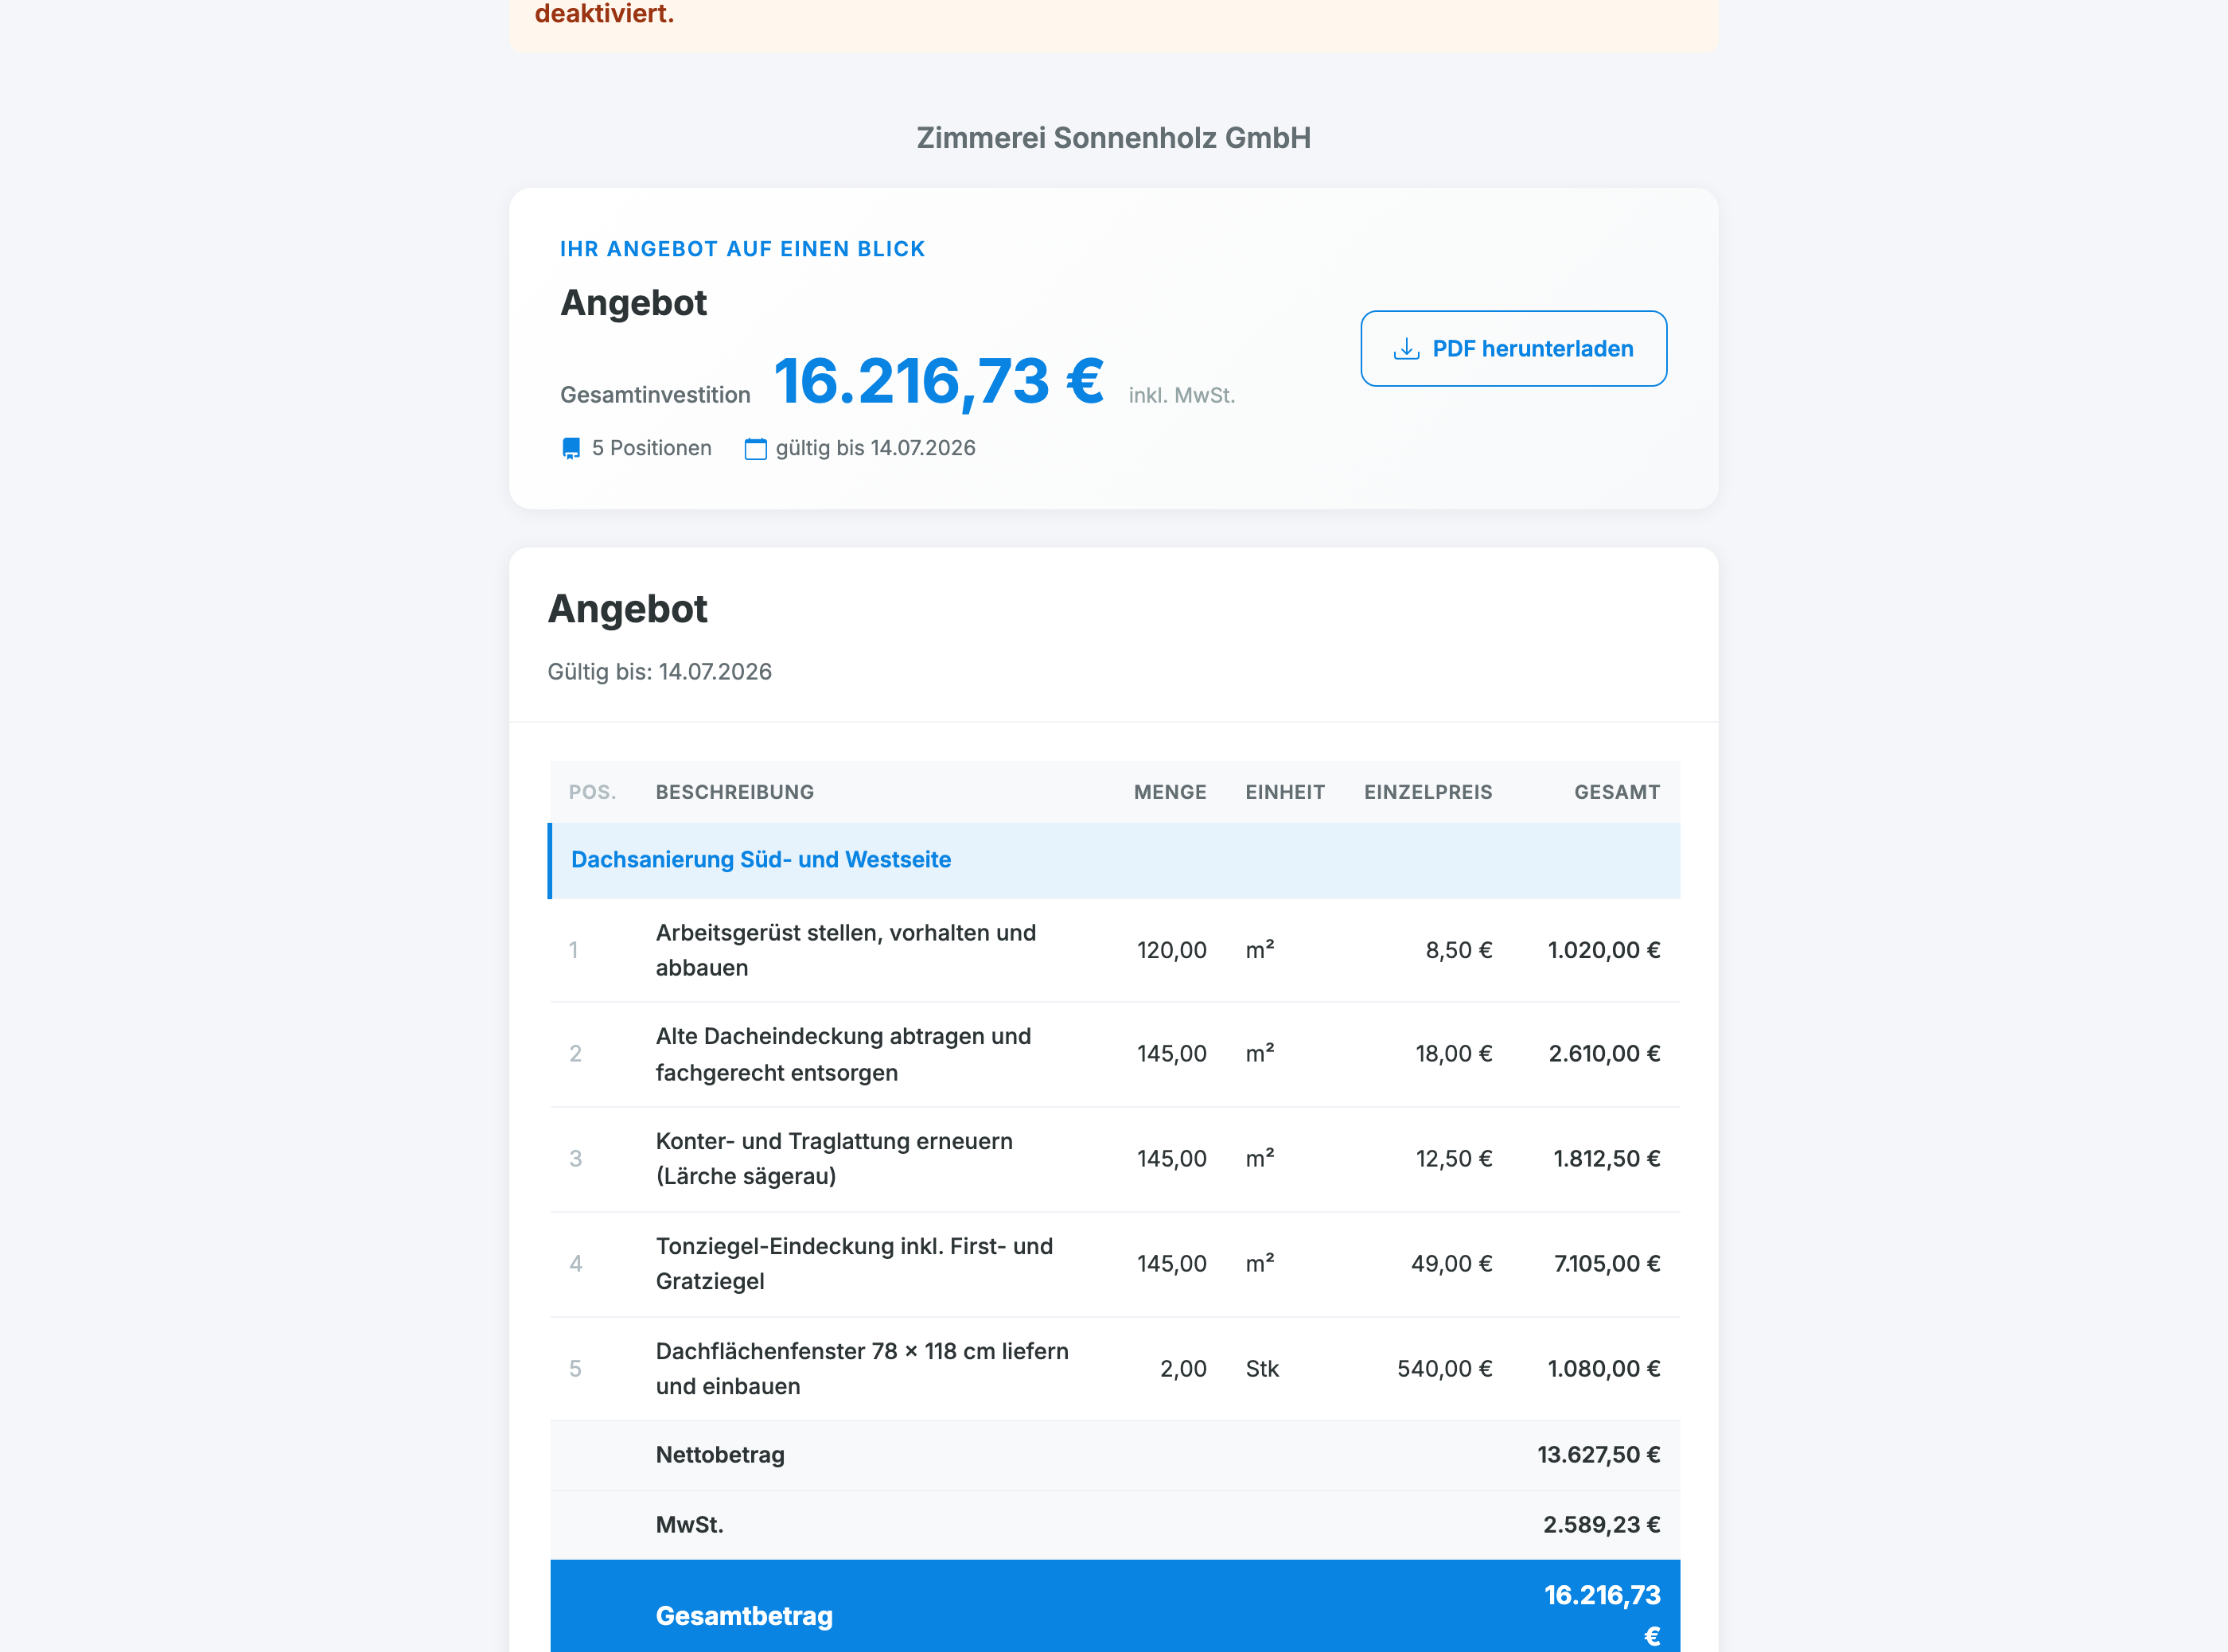The image size is (2228, 1652).
Task: Click the total 2.610,00 € for position 2
Action: click(x=1604, y=1054)
